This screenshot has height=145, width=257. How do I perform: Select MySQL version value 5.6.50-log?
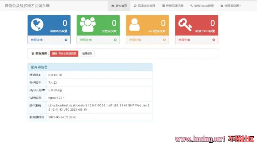(55, 90)
